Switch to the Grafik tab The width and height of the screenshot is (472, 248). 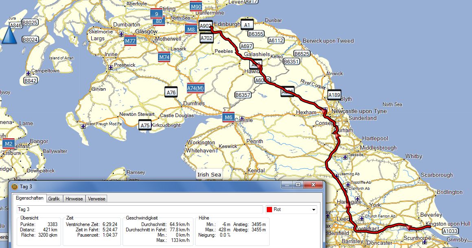tap(54, 199)
